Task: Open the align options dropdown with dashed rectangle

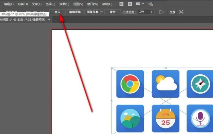Action: [x=161, y=12]
